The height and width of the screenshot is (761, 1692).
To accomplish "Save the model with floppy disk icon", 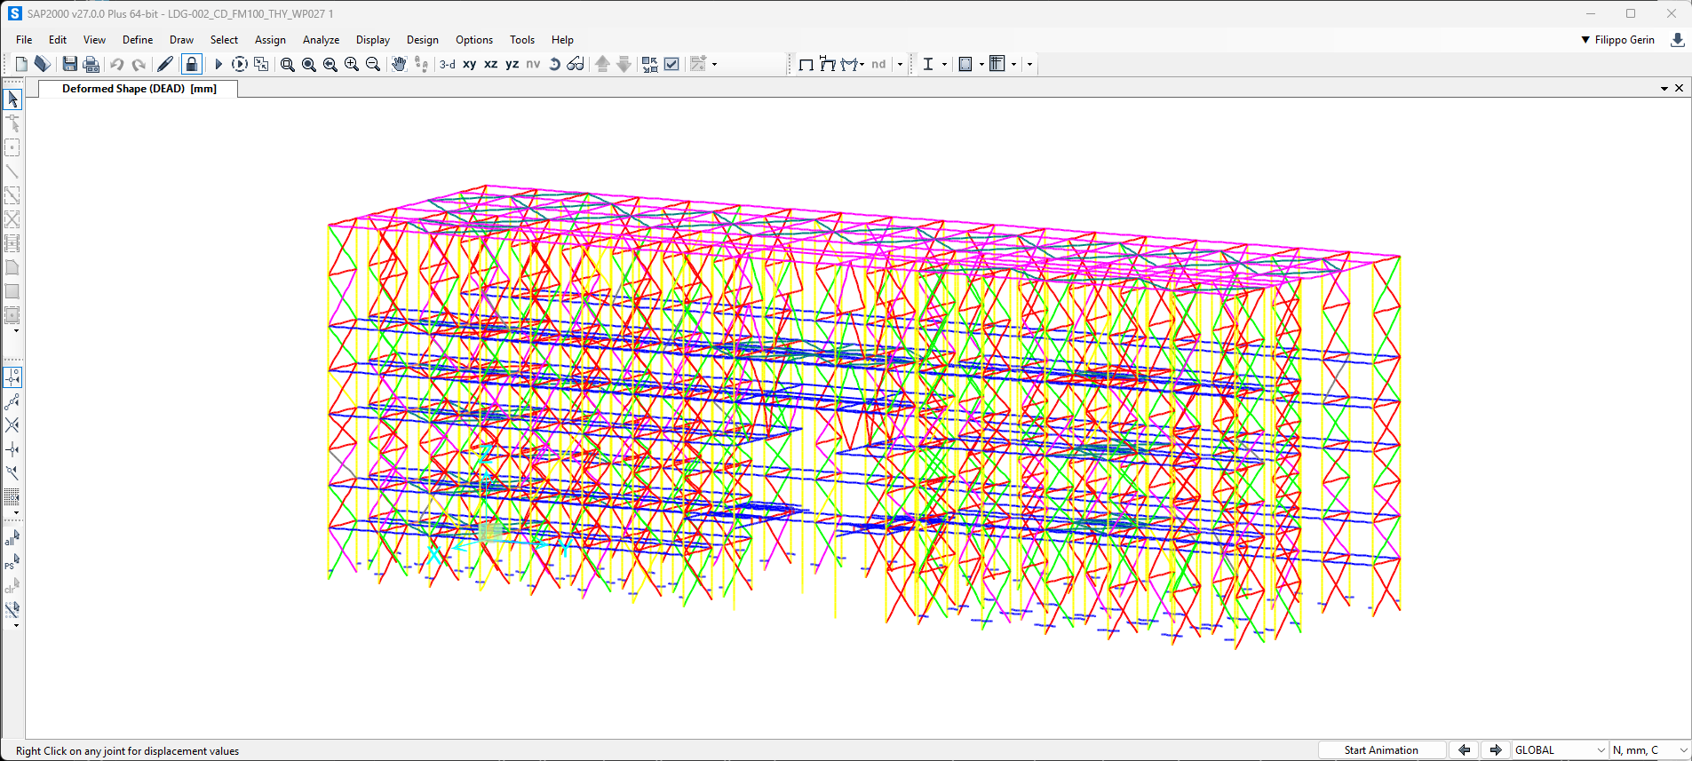I will tap(69, 64).
